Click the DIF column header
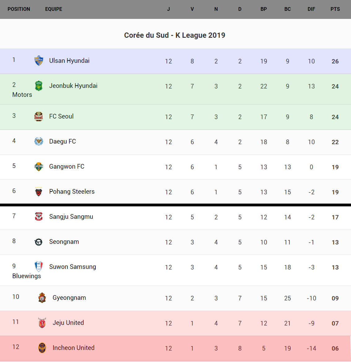 [x=311, y=9]
